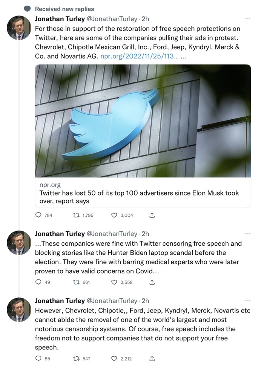Viewport: 264px width, 368px height.
Task: Reply to the tweet with 49 replies
Action: tap(38, 282)
